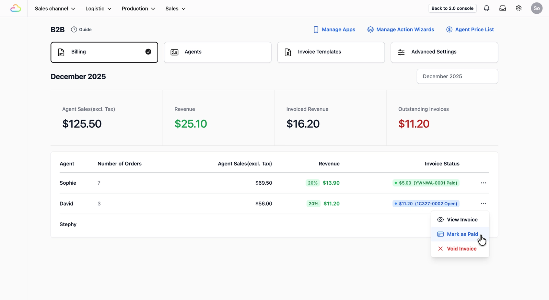Open the notifications bell

[487, 8]
